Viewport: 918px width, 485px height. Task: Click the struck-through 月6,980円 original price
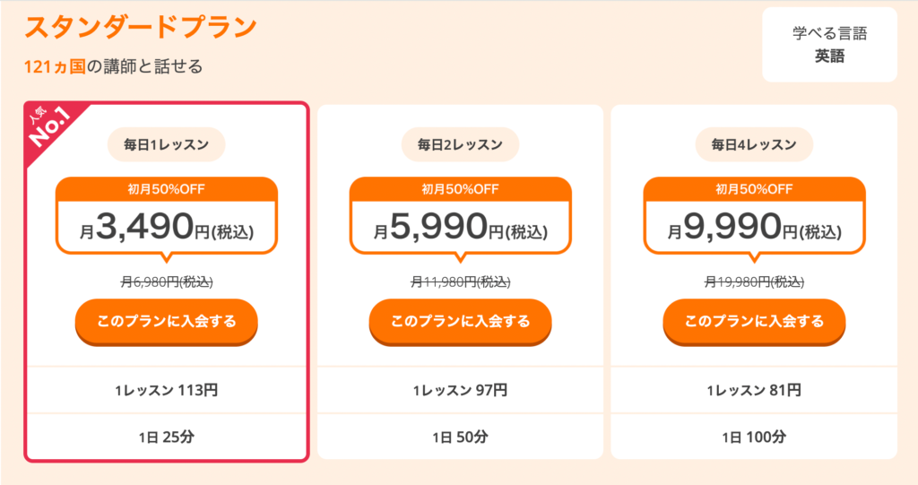pos(166,282)
